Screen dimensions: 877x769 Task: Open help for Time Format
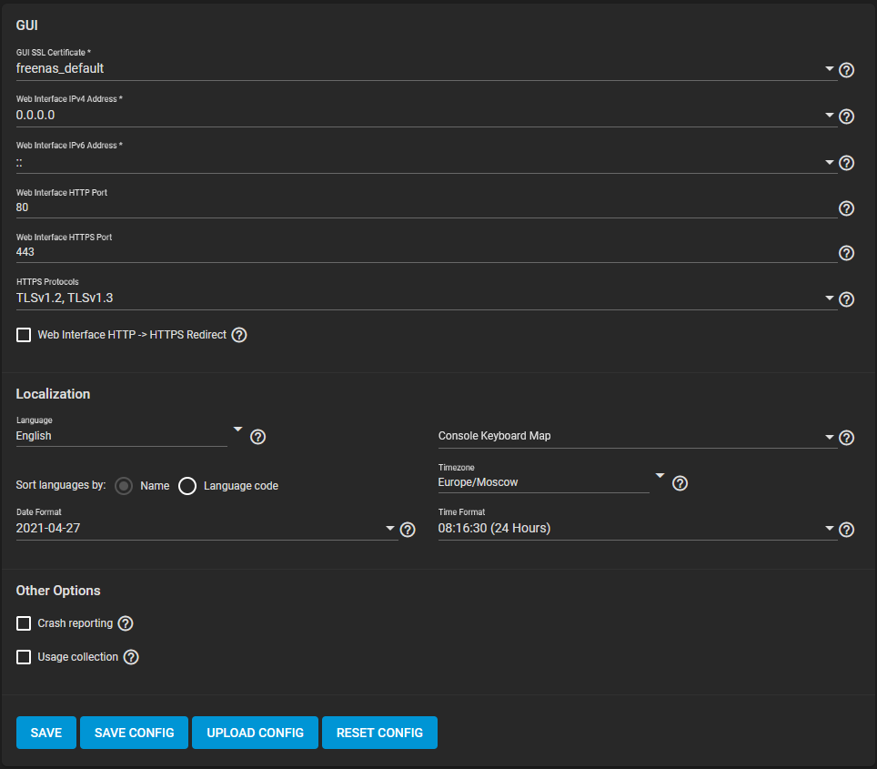[x=846, y=530]
